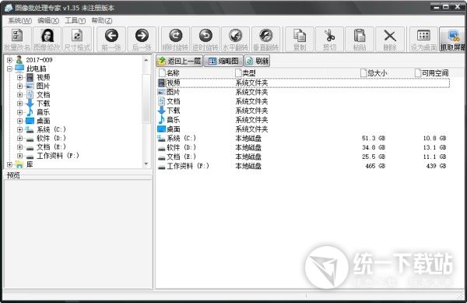This screenshot has height=303, width=467.
Task: Open the size format tool (尺寸格式)
Action: pos(77,39)
